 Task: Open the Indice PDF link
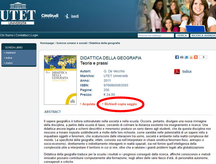tap(187, 71)
